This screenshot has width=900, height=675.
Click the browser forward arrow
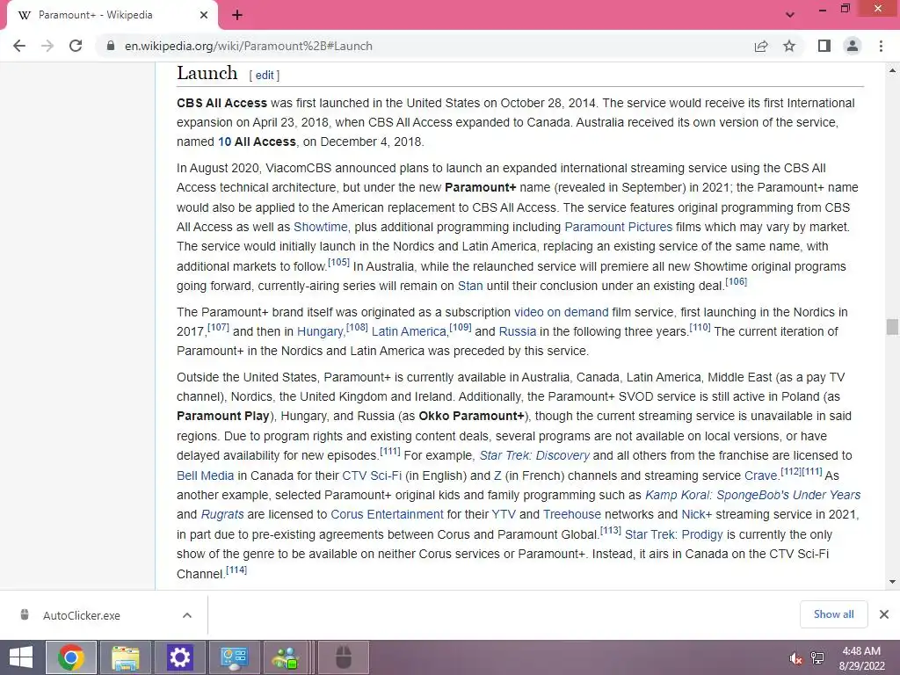[47, 46]
